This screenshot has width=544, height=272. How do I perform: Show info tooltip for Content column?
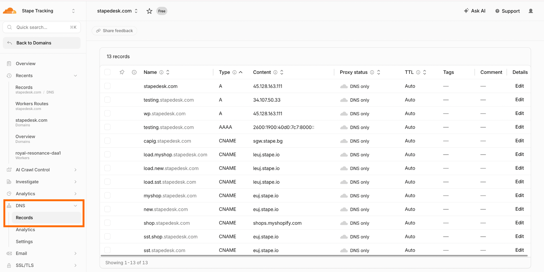275,72
